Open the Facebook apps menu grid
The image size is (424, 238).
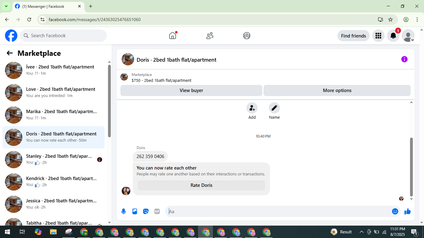378,36
